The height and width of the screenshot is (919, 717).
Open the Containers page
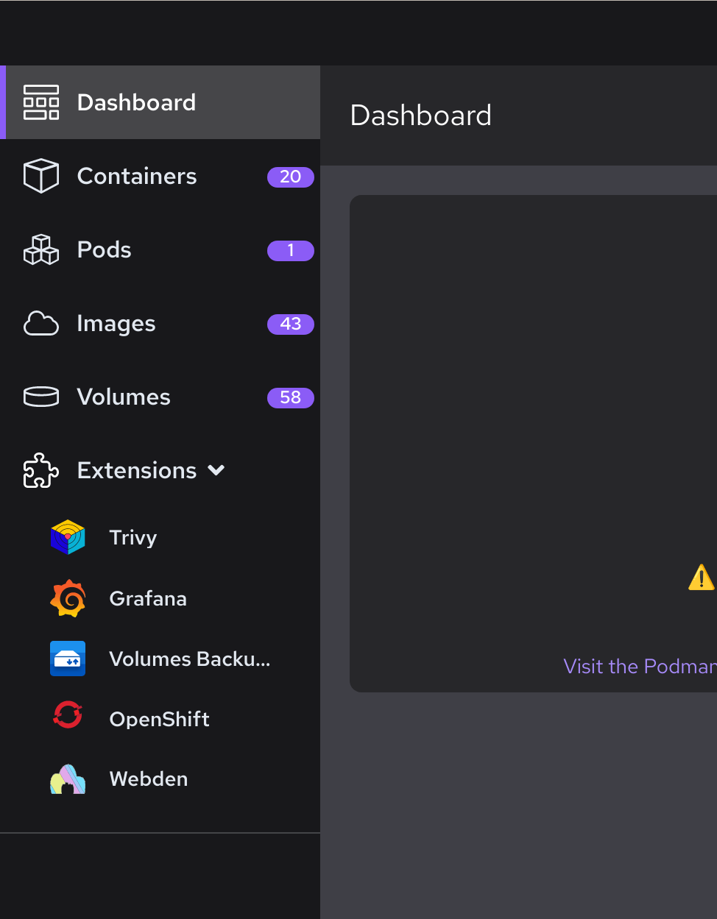tap(136, 176)
